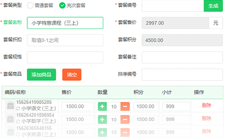Screen dimensions: 225x139
Task: Click 生成 to generate package number
Action: pos(213,6)
